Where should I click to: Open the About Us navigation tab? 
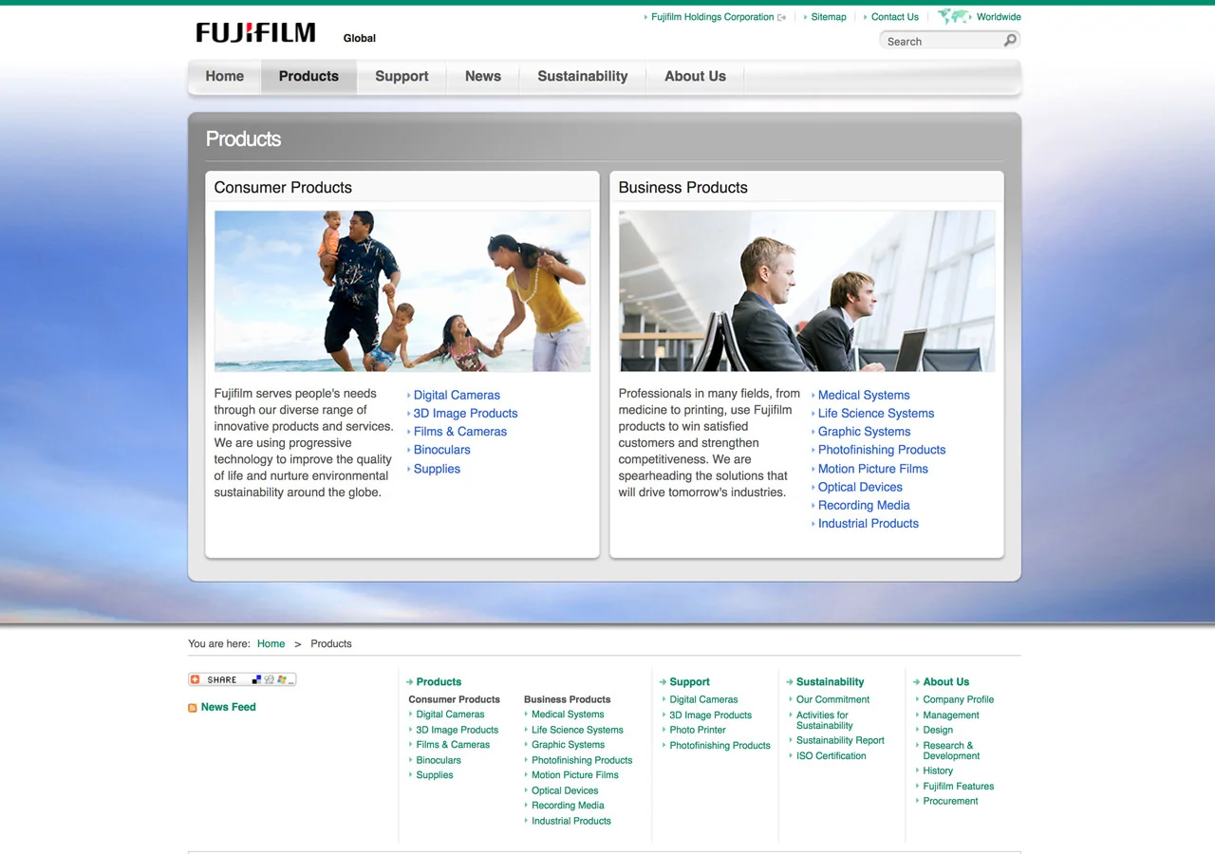pos(695,76)
